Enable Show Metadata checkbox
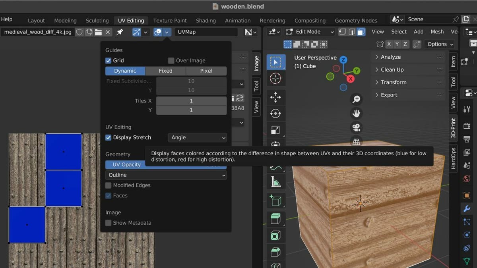This screenshot has width=477, height=268. pyautogui.click(x=108, y=223)
